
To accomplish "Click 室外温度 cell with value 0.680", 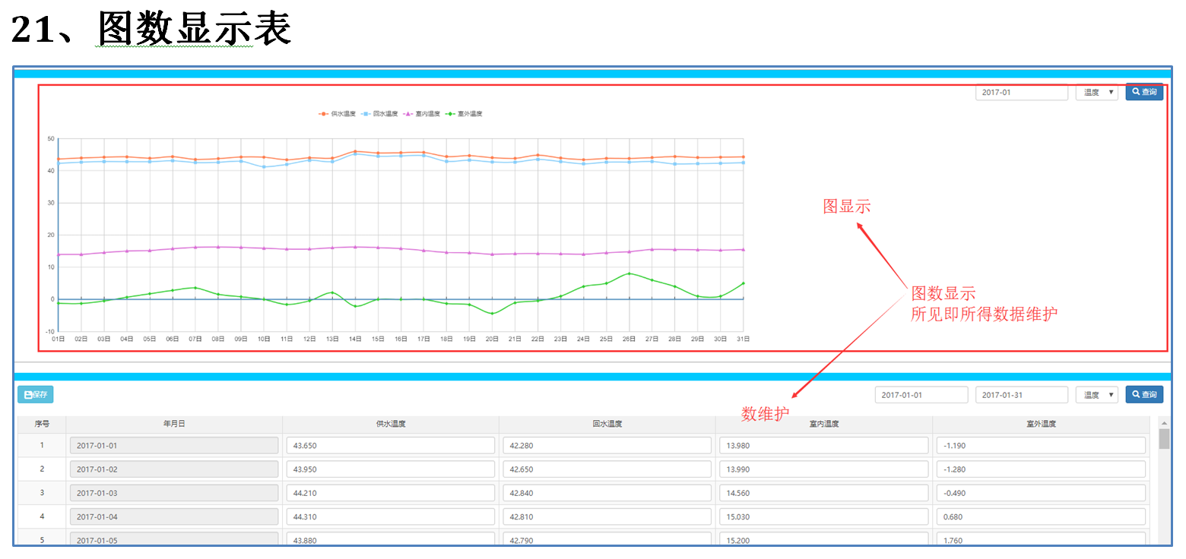I will pyautogui.click(x=1041, y=517).
